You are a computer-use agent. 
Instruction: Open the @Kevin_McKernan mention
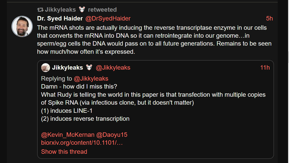(x=68, y=135)
